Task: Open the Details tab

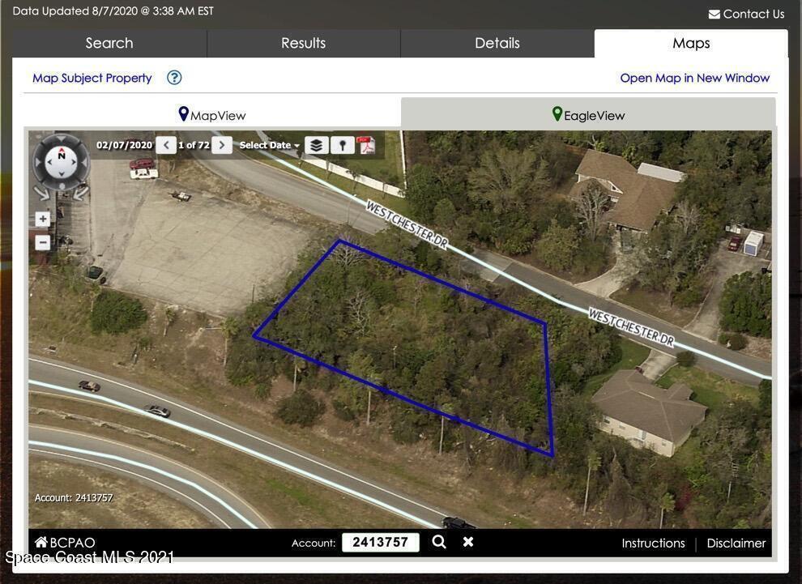Action: [x=497, y=43]
